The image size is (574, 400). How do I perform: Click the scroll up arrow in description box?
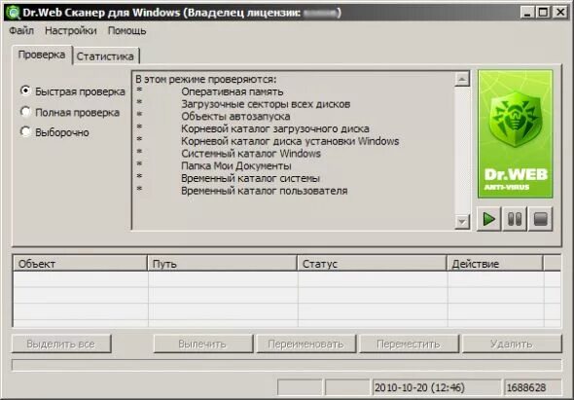click(462, 79)
